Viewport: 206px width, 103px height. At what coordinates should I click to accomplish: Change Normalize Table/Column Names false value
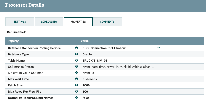[x=117, y=98]
